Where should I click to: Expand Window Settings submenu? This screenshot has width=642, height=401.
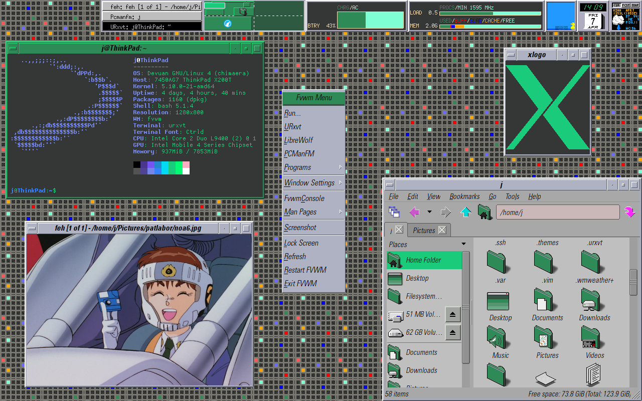pos(314,183)
